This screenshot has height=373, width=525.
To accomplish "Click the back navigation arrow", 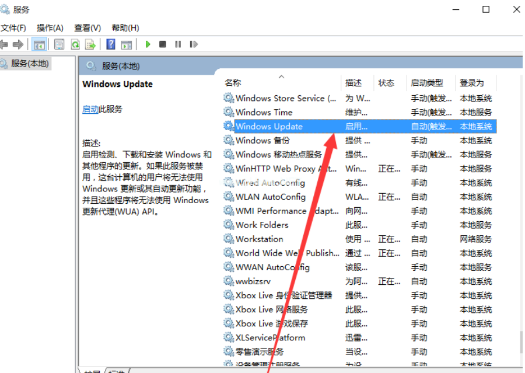I will coord(5,44).
